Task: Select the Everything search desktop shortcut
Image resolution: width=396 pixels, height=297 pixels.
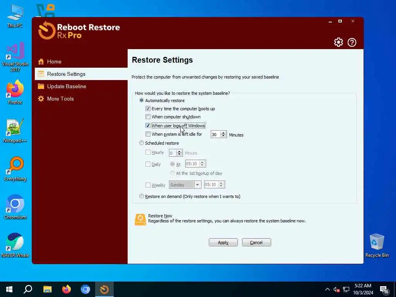Action: (x=15, y=169)
